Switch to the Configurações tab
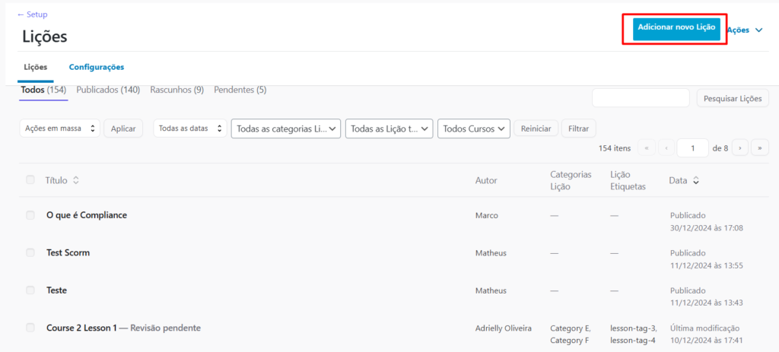The image size is (779, 352). pyautogui.click(x=97, y=67)
